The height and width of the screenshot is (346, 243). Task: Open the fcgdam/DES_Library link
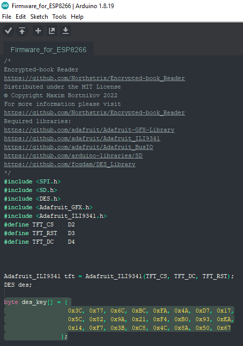tap(70, 164)
